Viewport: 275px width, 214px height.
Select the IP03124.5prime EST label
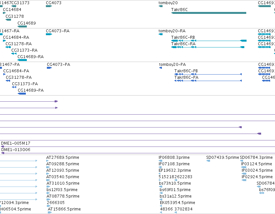coord(256,164)
